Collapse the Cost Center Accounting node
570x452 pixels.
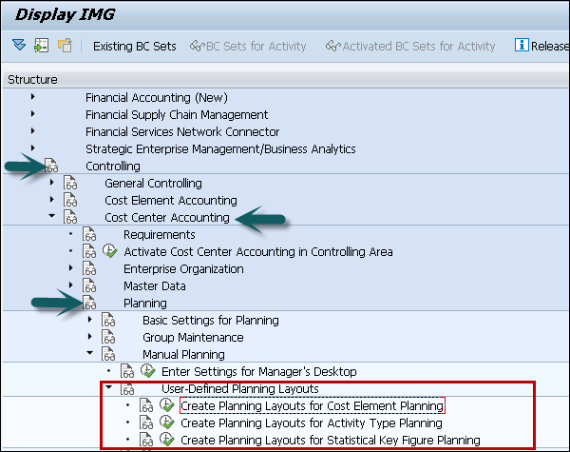(52, 218)
